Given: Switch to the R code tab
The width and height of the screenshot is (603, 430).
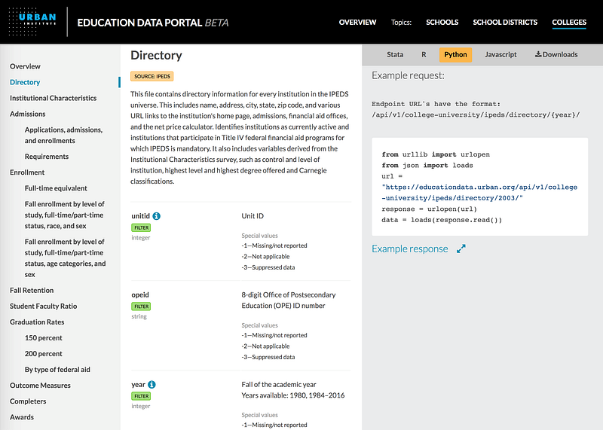Looking at the screenshot, I should click(424, 54).
